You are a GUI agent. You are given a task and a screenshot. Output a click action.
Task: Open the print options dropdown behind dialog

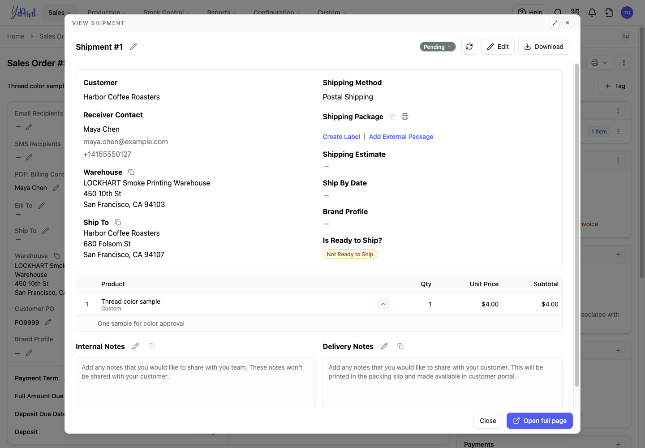click(599, 63)
